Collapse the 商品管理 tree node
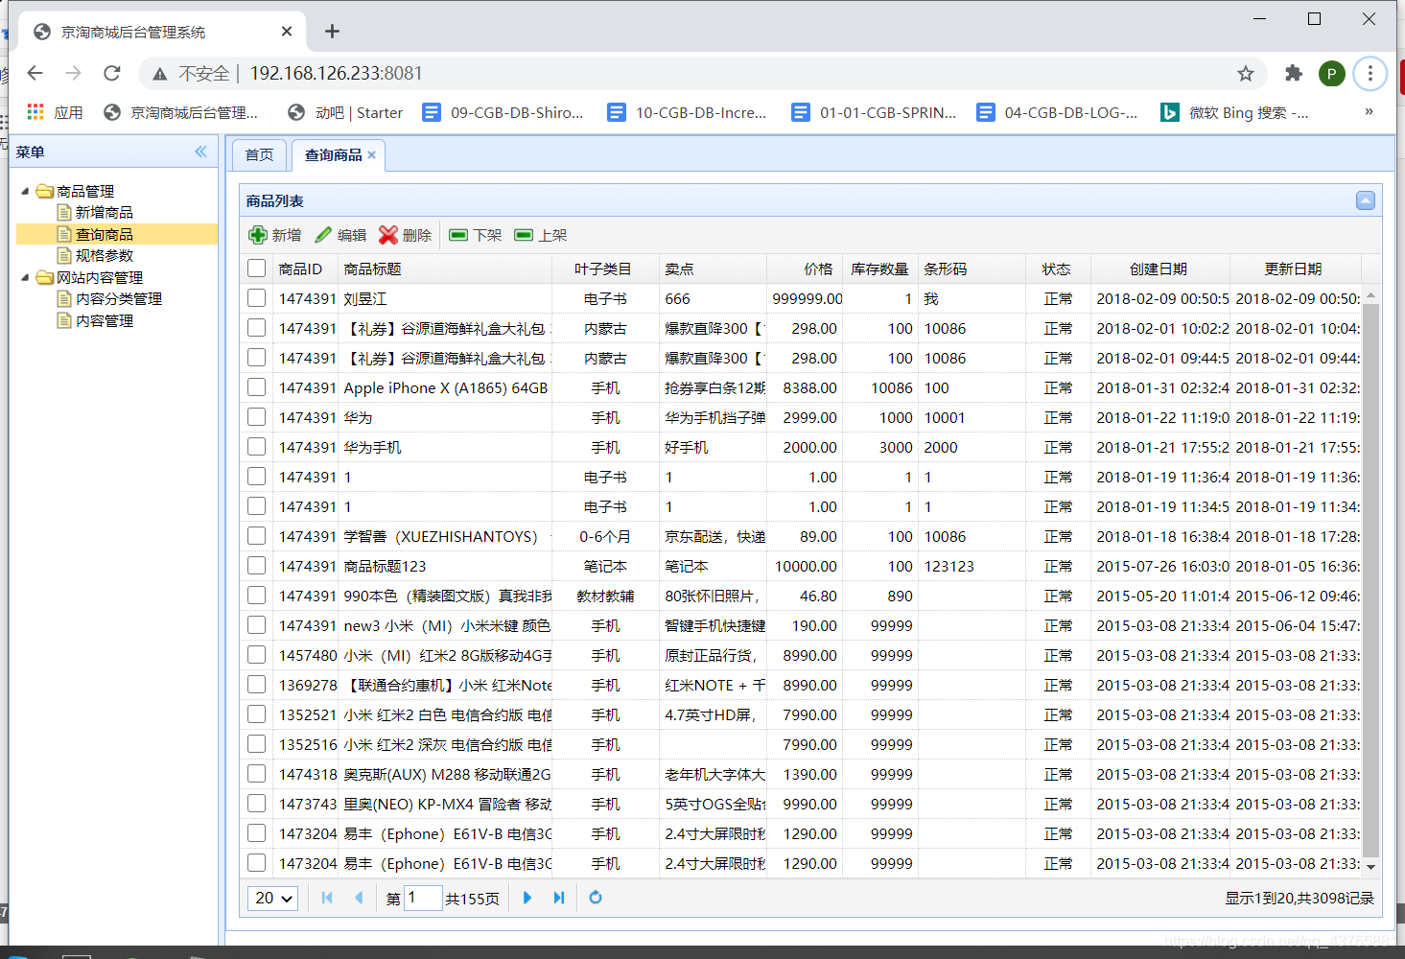1405x959 pixels. [25, 191]
